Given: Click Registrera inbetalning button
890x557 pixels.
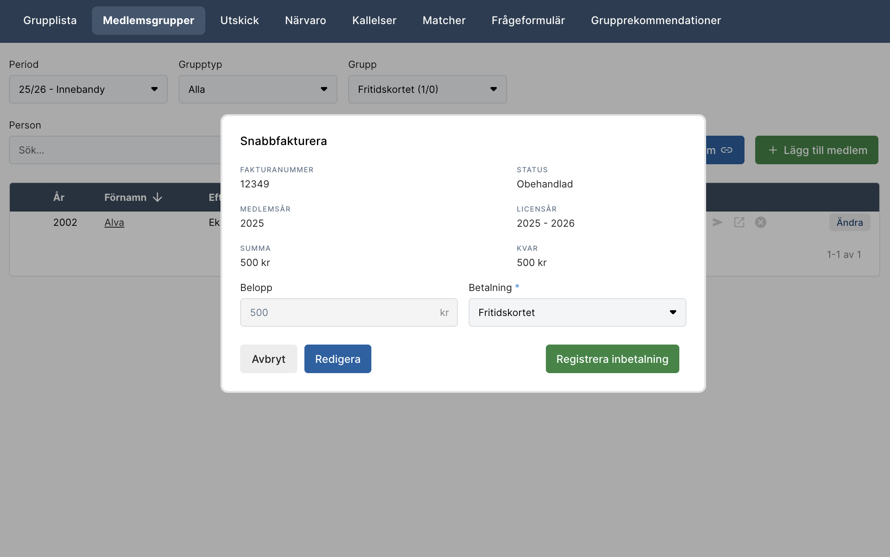Looking at the screenshot, I should [612, 359].
